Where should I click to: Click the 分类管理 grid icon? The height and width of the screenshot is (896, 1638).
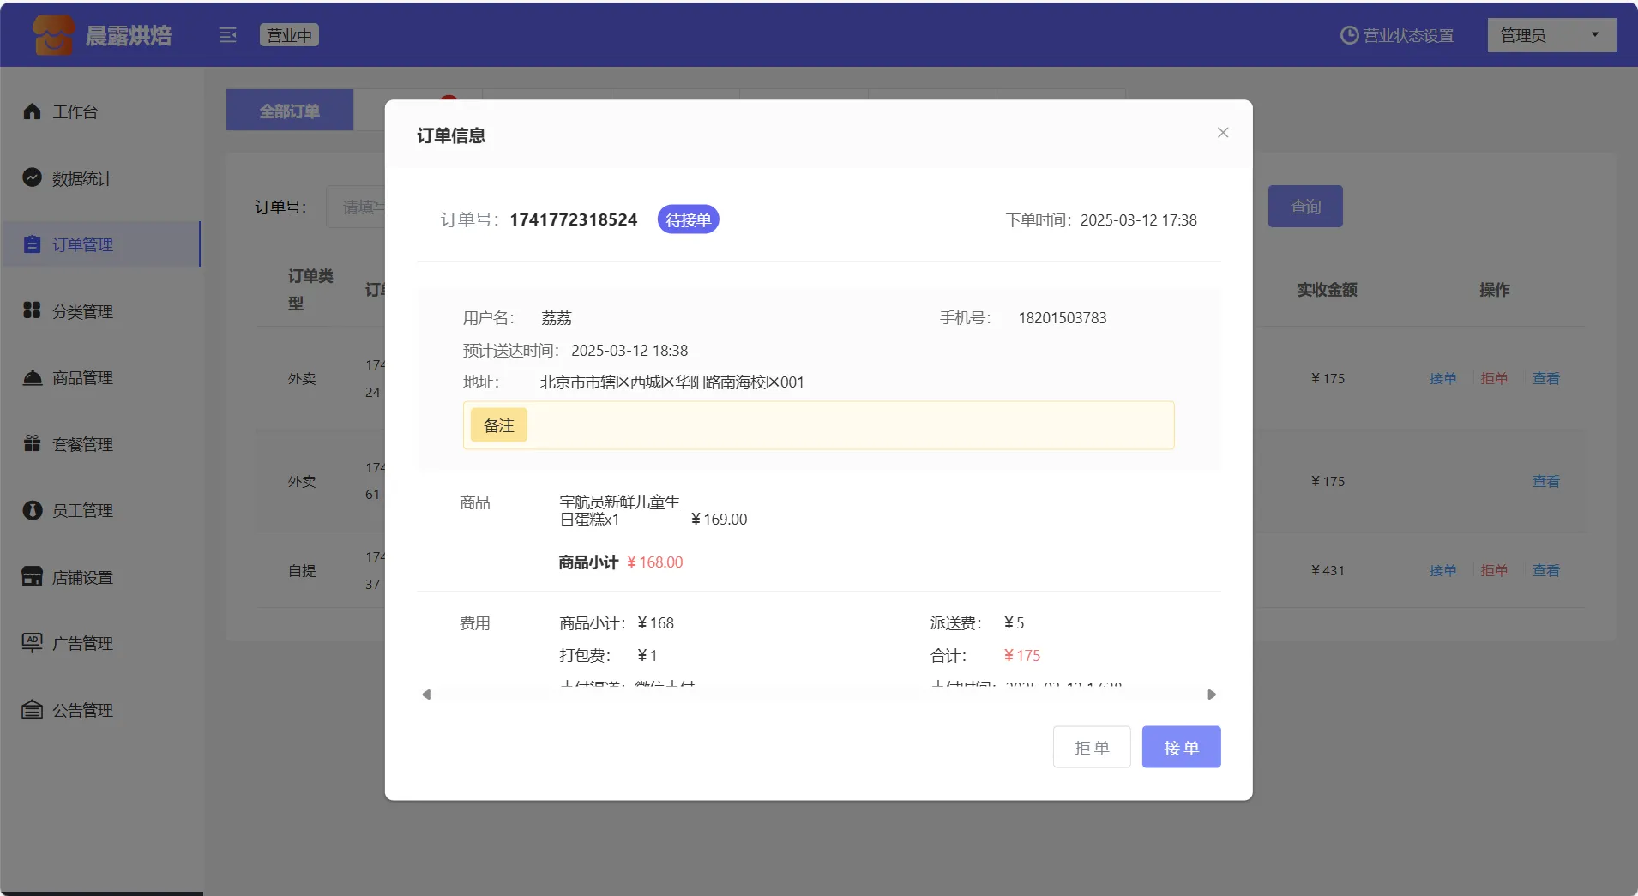click(x=33, y=310)
